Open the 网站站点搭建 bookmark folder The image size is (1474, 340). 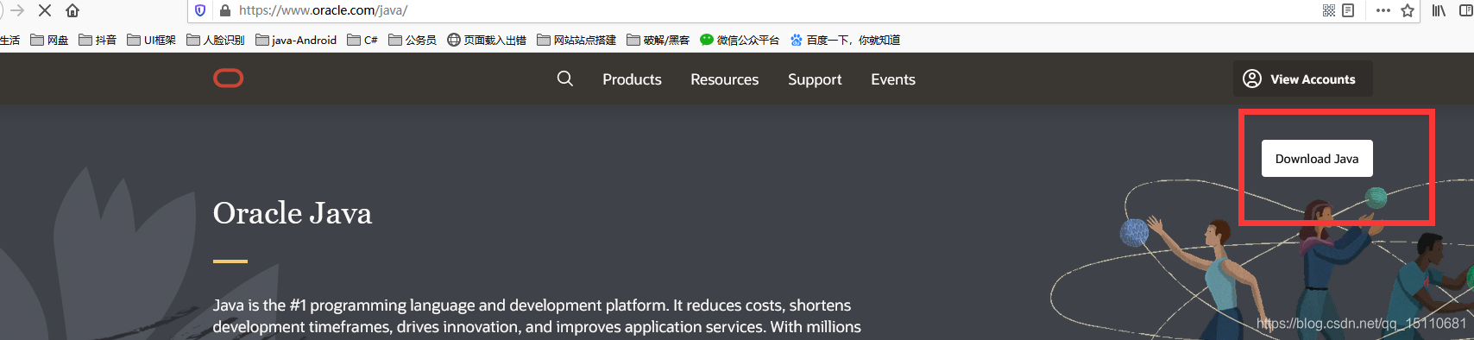click(576, 40)
